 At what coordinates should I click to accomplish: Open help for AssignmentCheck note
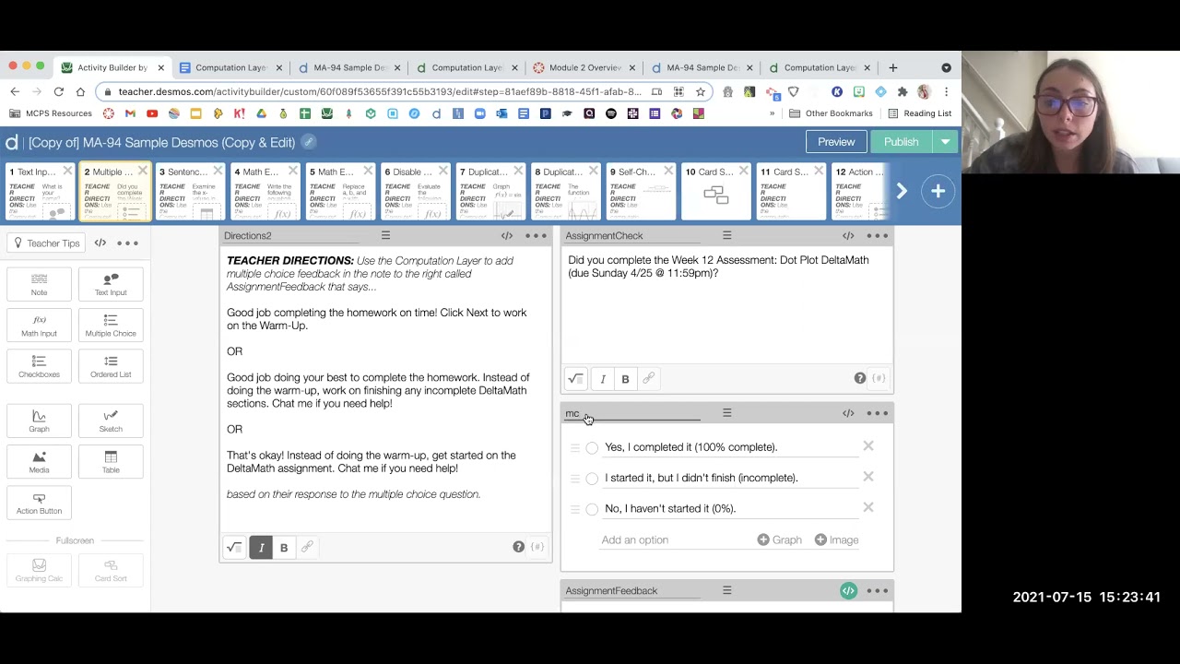860,378
